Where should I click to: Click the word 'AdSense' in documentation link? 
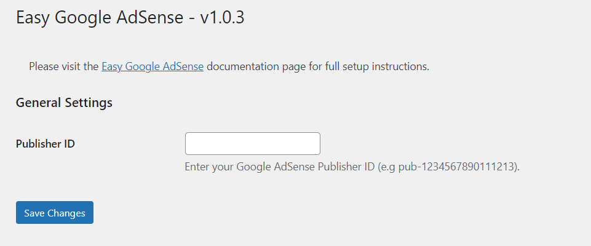pyautogui.click(x=184, y=66)
